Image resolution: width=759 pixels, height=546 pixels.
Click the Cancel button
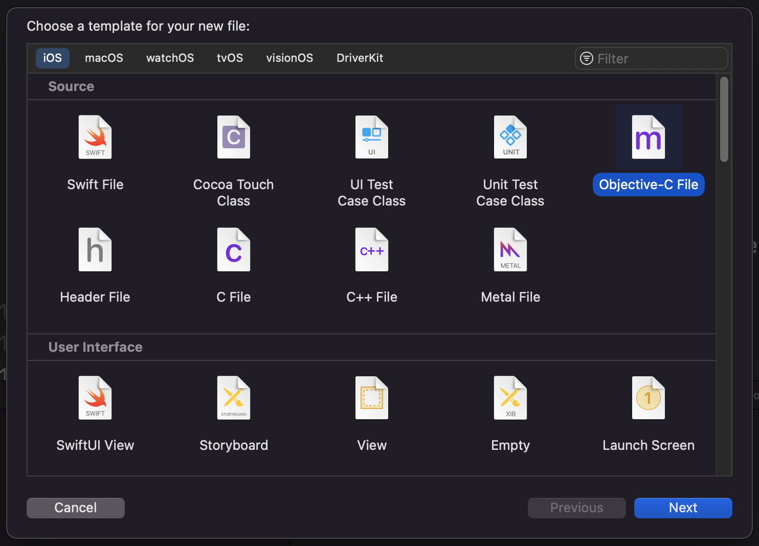[x=76, y=508]
